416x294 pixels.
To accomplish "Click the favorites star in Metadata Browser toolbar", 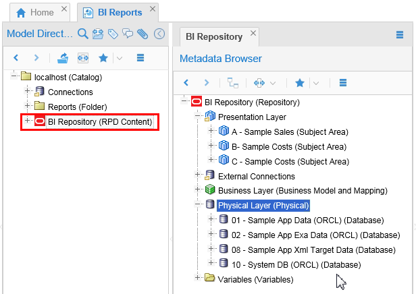I will [x=300, y=83].
